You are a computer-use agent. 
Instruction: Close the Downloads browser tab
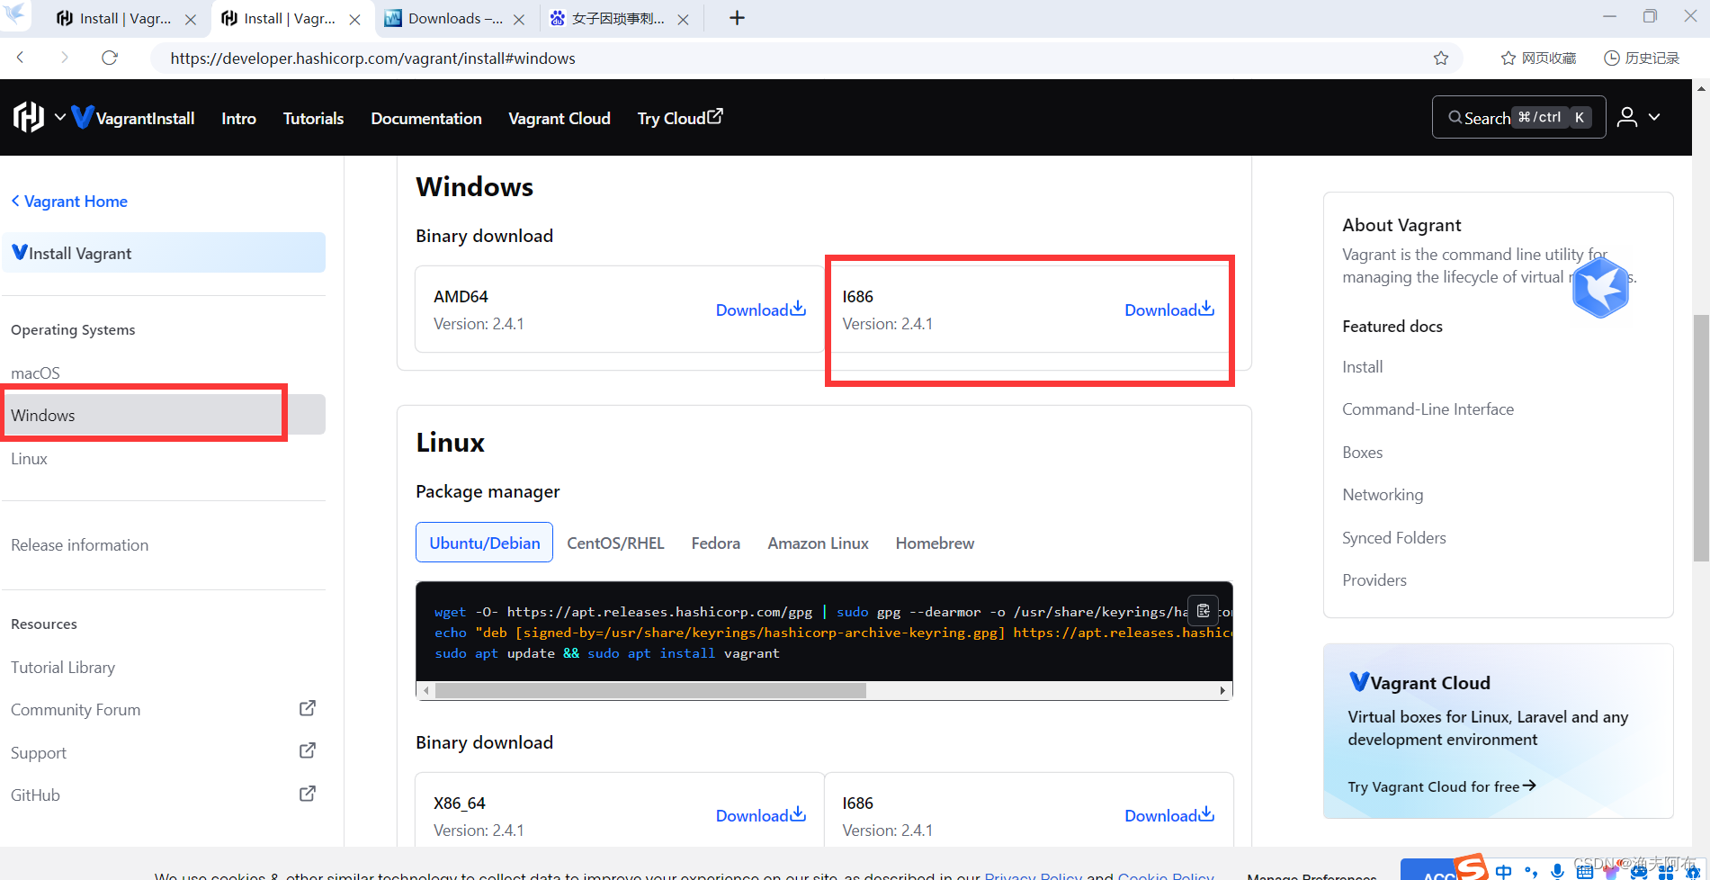point(519,19)
